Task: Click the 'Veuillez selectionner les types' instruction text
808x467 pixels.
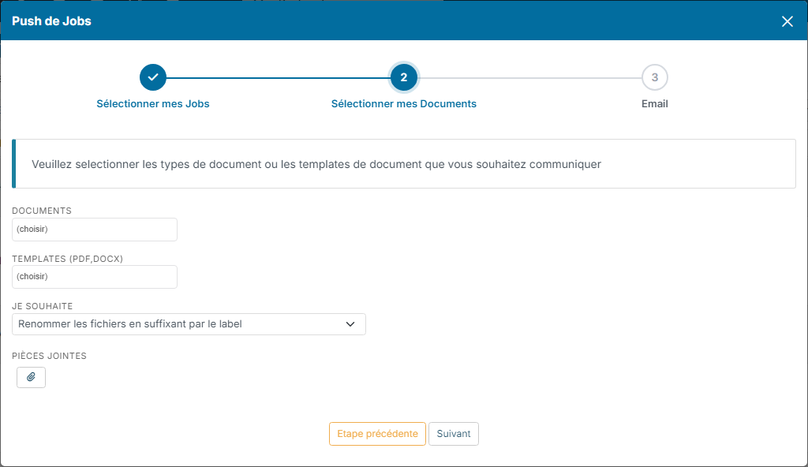Action: [x=316, y=164]
